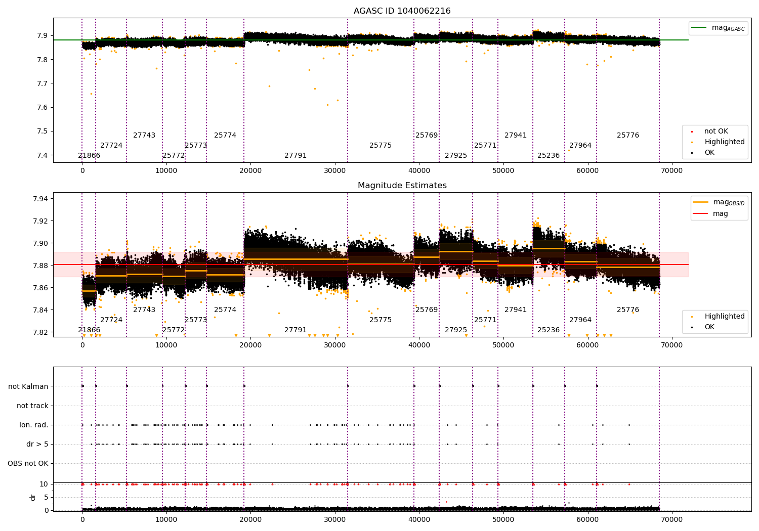The height and width of the screenshot is (531, 759).
Task: Click obsid label 27925 in top plot
Action: click(x=456, y=156)
